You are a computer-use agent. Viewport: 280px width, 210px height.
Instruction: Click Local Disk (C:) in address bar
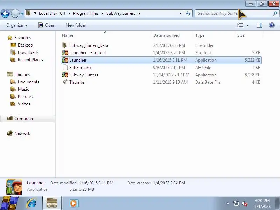click(52, 13)
